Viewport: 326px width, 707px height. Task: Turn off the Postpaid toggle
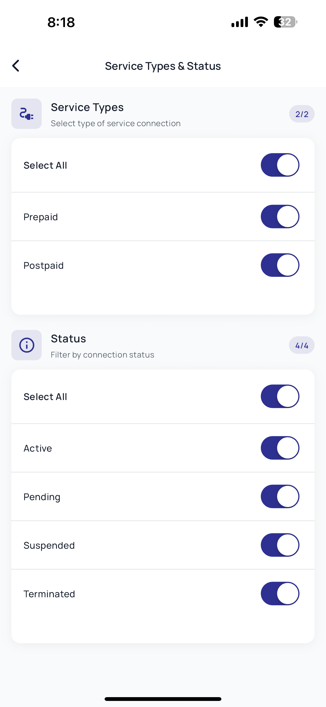pos(280,265)
